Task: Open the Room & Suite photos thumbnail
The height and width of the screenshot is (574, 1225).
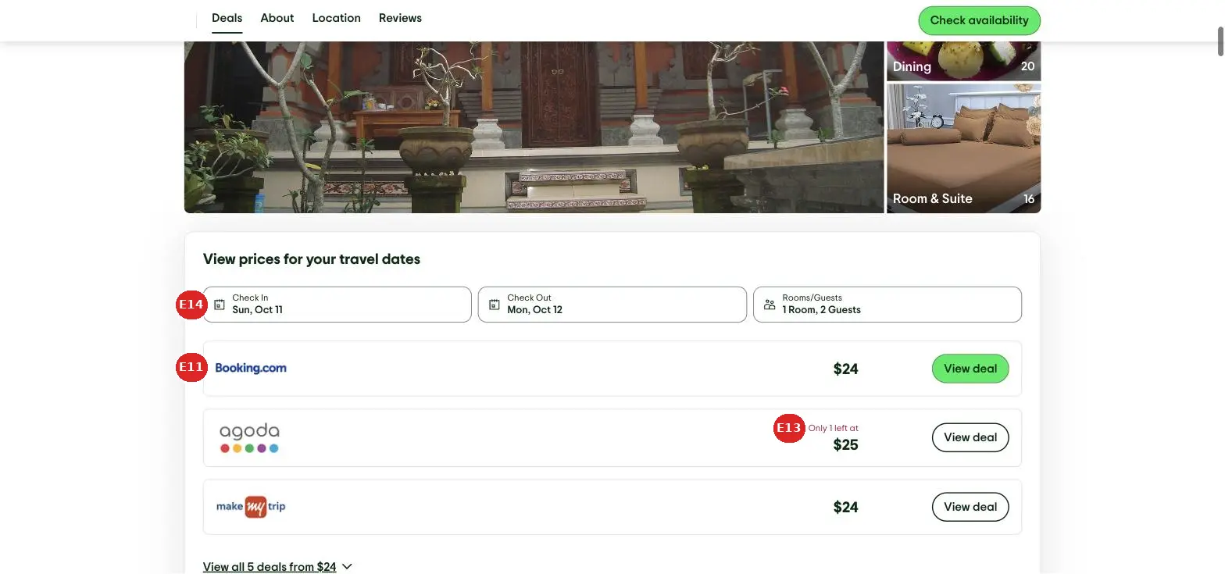Action: point(963,148)
